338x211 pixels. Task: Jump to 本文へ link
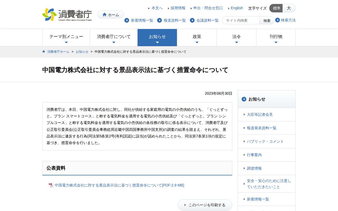[x=157, y=8]
